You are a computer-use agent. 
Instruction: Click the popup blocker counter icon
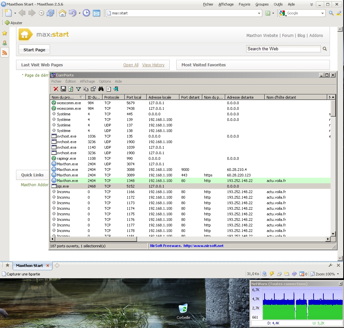[x=303, y=274]
